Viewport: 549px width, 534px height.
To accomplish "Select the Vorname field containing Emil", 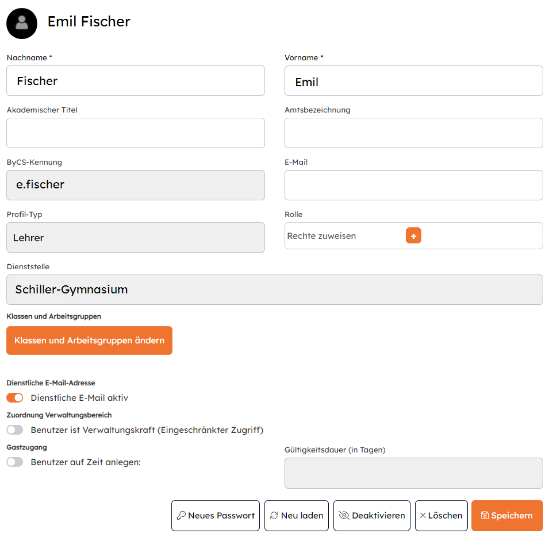I will [414, 81].
